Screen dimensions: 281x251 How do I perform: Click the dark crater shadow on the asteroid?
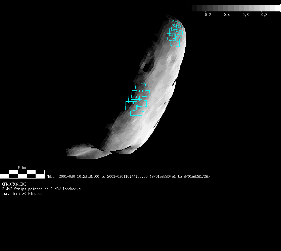pos(147,67)
